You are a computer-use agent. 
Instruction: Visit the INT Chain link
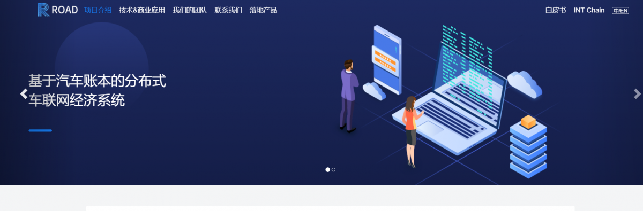589,10
